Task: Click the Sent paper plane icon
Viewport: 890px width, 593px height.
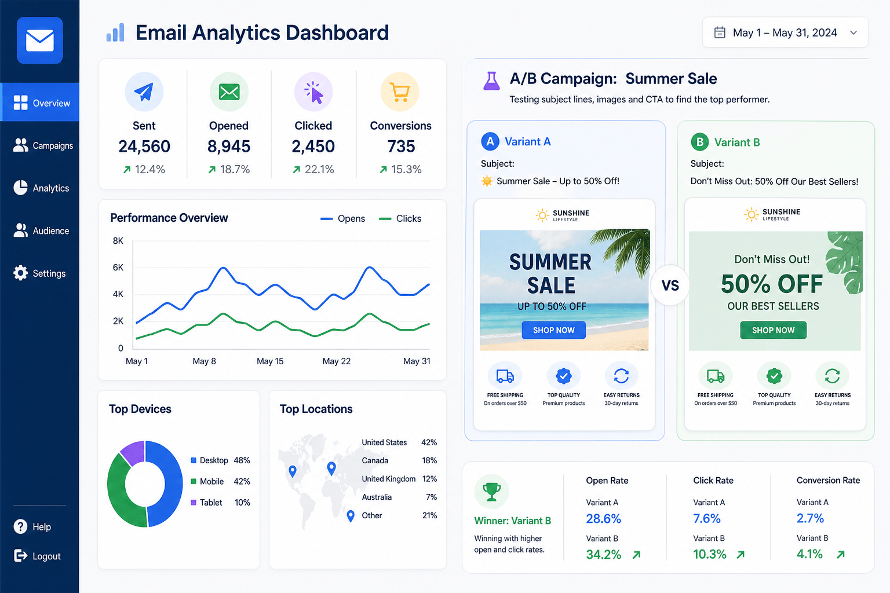Action: [144, 91]
